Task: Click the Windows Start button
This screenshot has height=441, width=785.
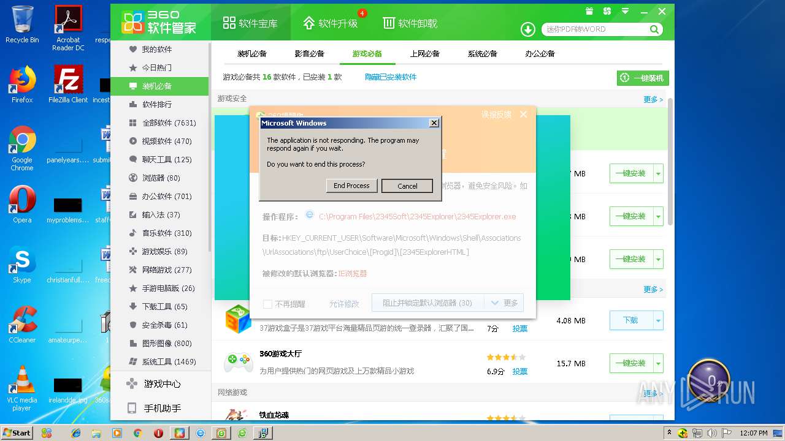Action: tap(17, 432)
